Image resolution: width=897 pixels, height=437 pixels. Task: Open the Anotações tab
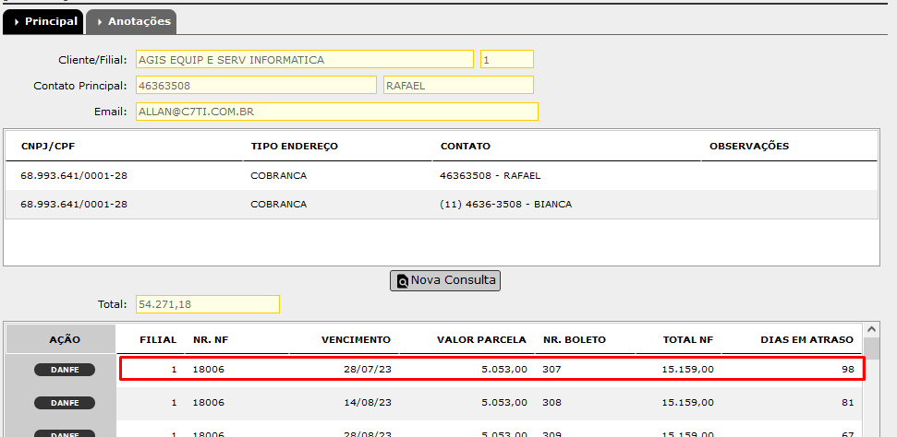[131, 22]
